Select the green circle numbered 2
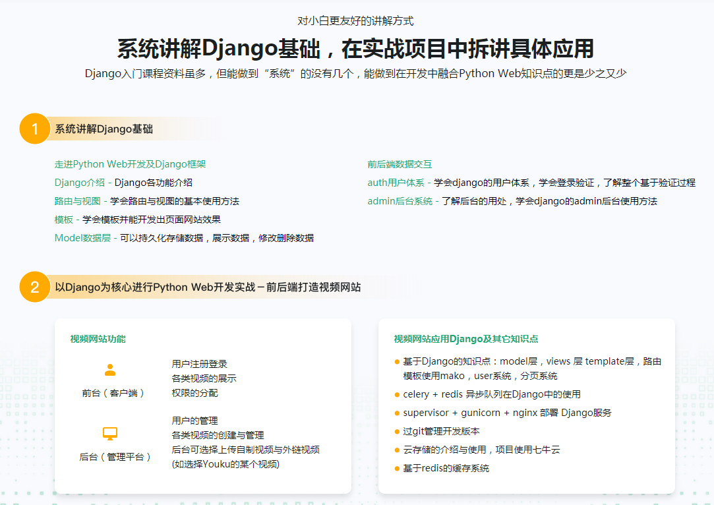The height and width of the screenshot is (505, 714). [34, 287]
